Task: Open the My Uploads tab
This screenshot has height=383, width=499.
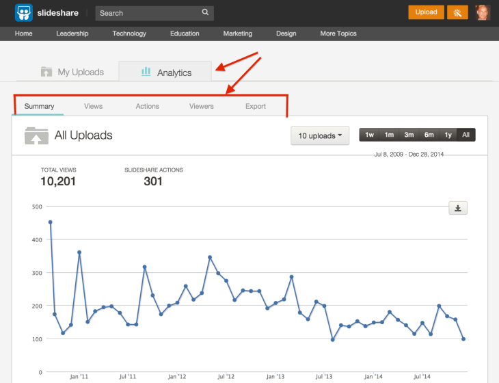Action: click(x=72, y=72)
